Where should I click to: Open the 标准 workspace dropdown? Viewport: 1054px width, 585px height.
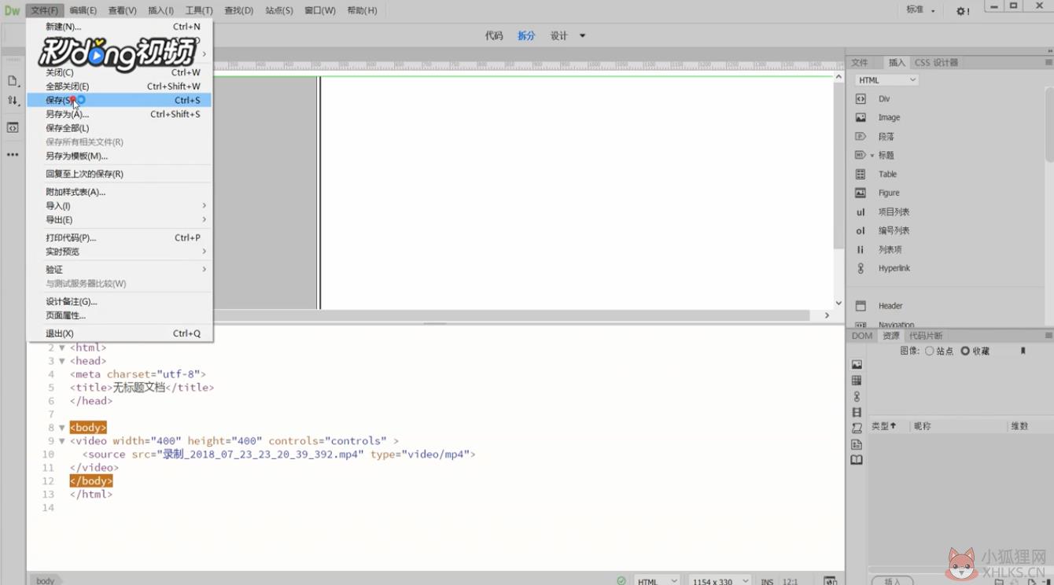tap(920, 10)
